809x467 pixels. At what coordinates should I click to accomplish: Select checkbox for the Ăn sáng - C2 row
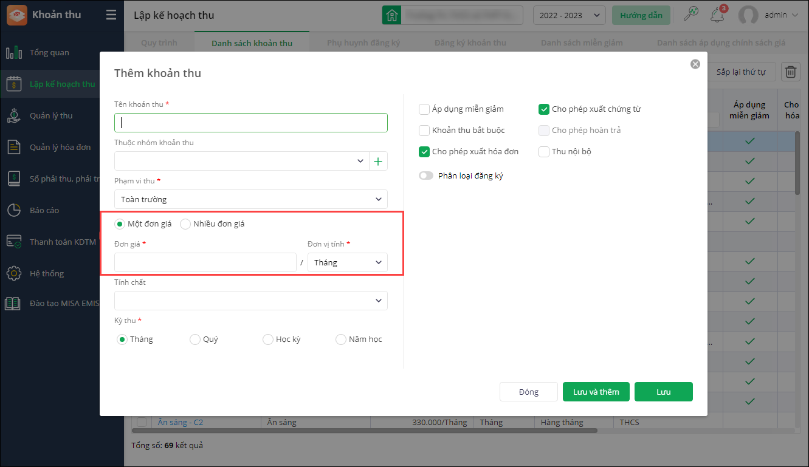[142, 422]
